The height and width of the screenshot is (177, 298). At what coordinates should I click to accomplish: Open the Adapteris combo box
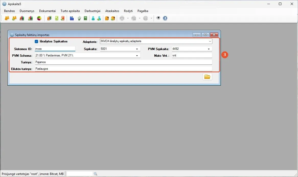[x=156, y=41]
